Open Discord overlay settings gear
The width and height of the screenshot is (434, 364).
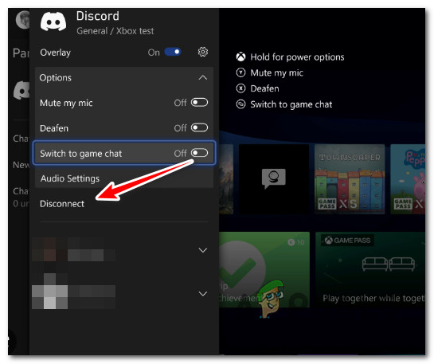pos(203,52)
